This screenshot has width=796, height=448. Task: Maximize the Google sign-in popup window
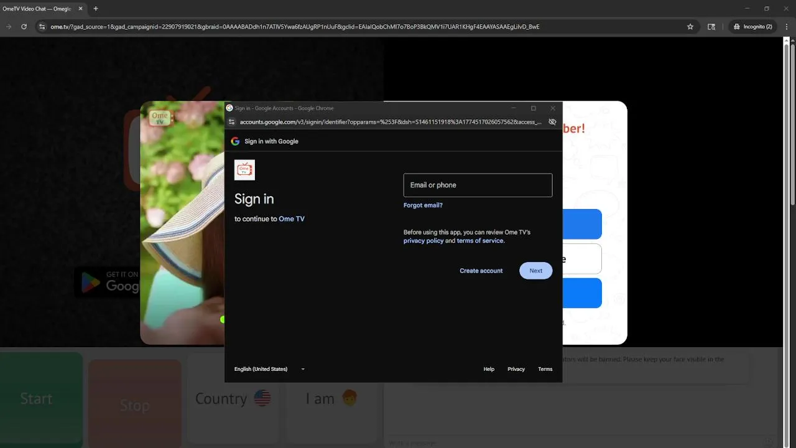point(533,108)
